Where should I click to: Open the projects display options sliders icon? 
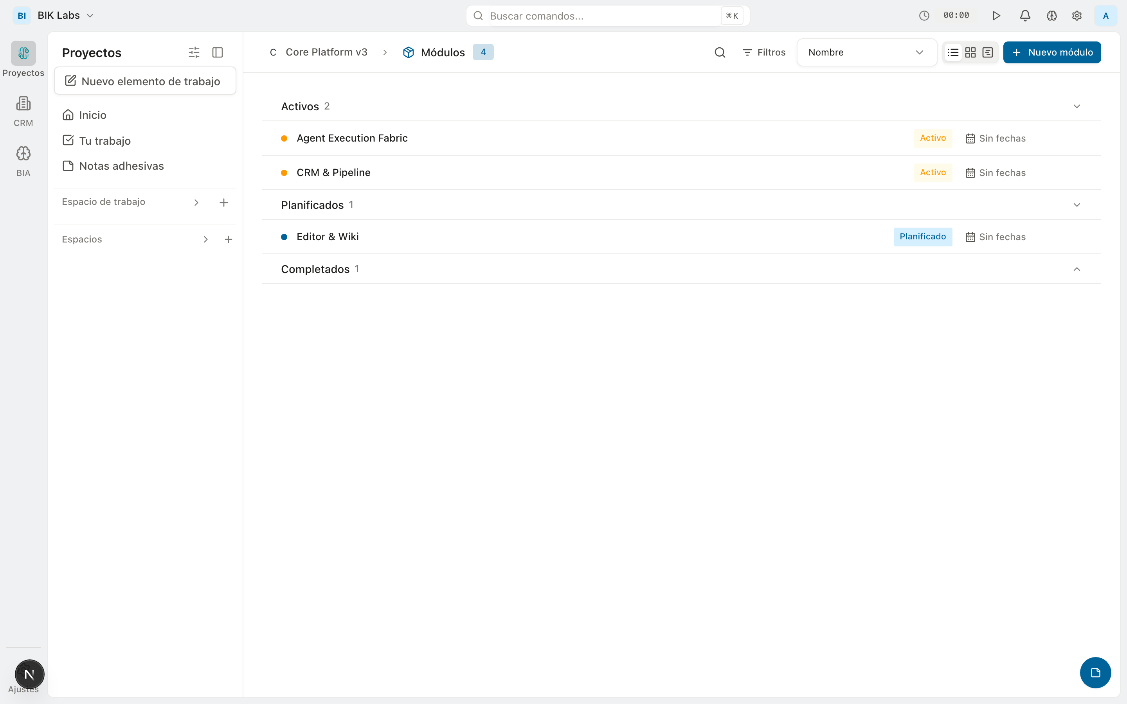point(194,52)
